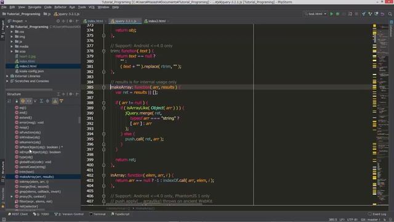
Task: Open the Event Log
Action: (377, 214)
